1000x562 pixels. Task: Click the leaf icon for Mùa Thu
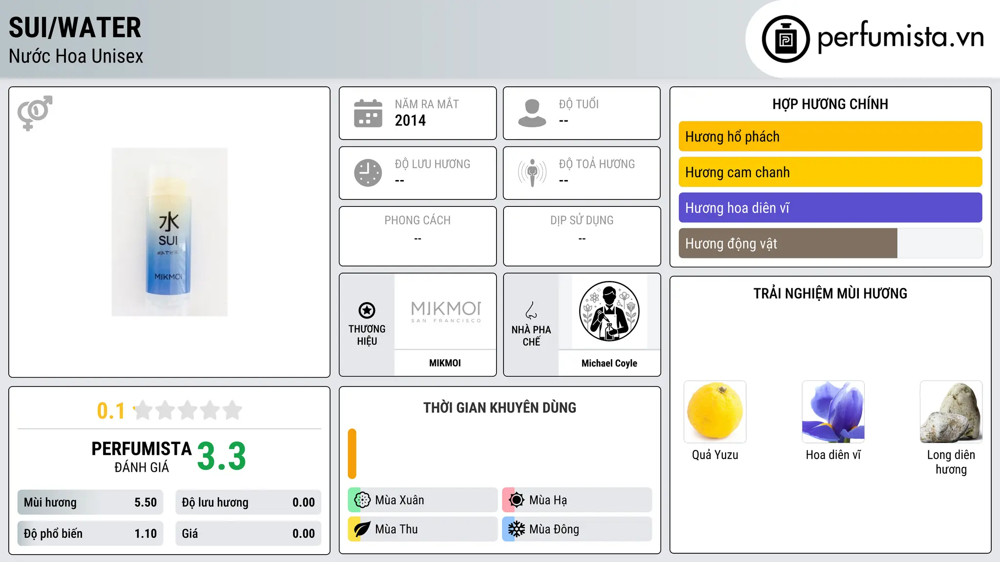pyautogui.click(x=362, y=529)
